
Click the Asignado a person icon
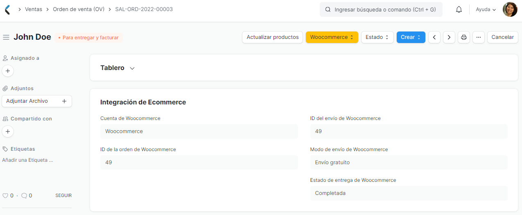5,58
